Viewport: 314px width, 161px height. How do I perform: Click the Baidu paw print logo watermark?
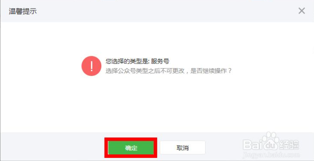270,141
